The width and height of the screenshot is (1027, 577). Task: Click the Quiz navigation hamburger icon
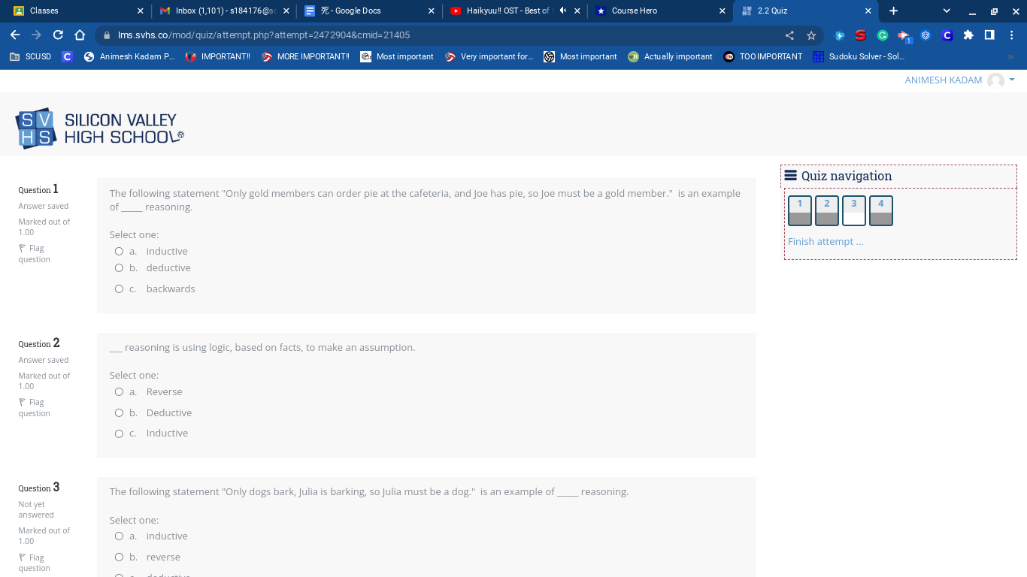click(791, 176)
